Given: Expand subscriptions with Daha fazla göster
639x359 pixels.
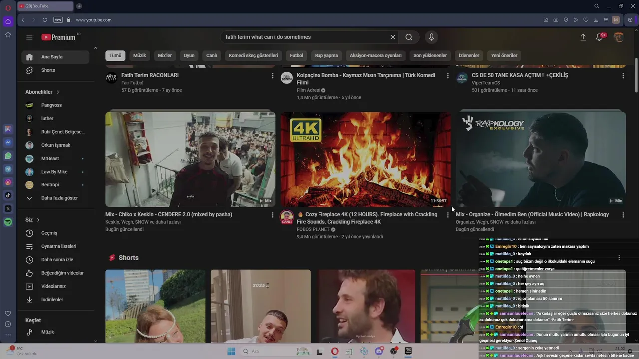Looking at the screenshot, I should (x=55, y=198).
